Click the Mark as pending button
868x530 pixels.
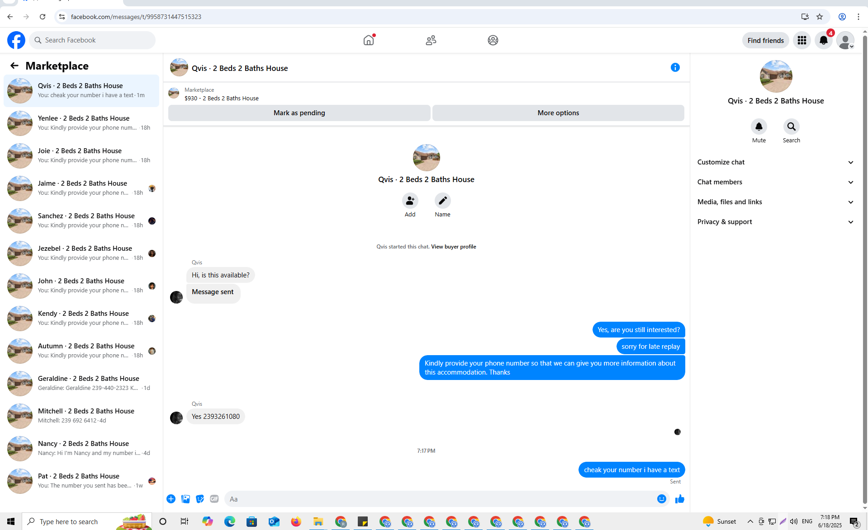pos(299,113)
